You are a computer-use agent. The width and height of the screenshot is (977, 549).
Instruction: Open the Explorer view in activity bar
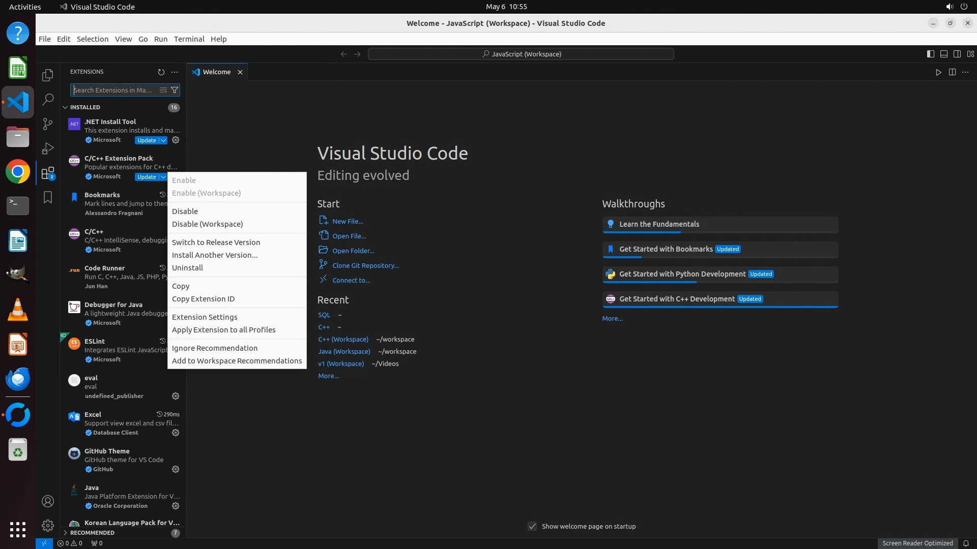click(x=48, y=75)
